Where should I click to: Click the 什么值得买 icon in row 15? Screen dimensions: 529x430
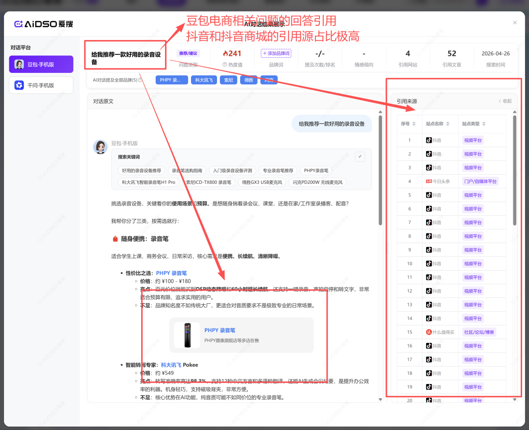pyautogui.click(x=429, y=332)
